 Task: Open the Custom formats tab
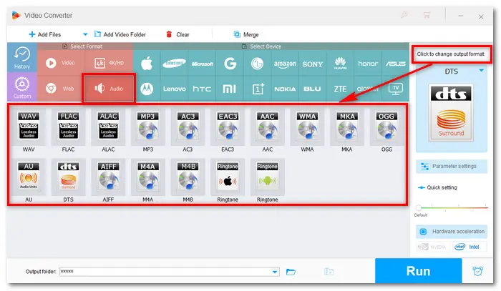(22, 87)
